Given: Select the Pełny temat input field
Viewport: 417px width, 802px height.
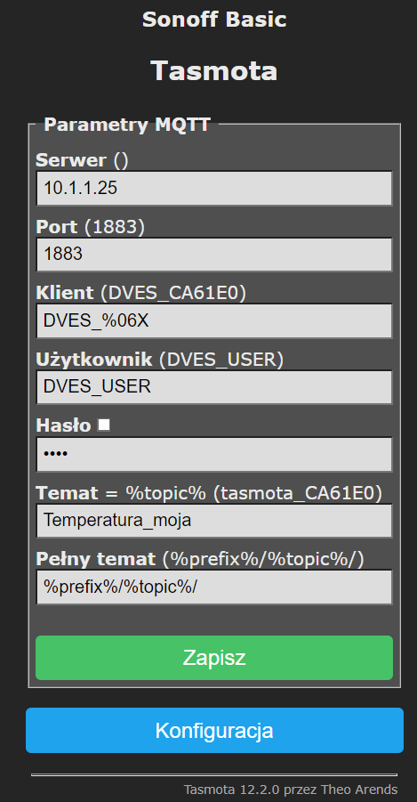Looking at the screenshot, I should pyautogui.click(x=214, y=587).
